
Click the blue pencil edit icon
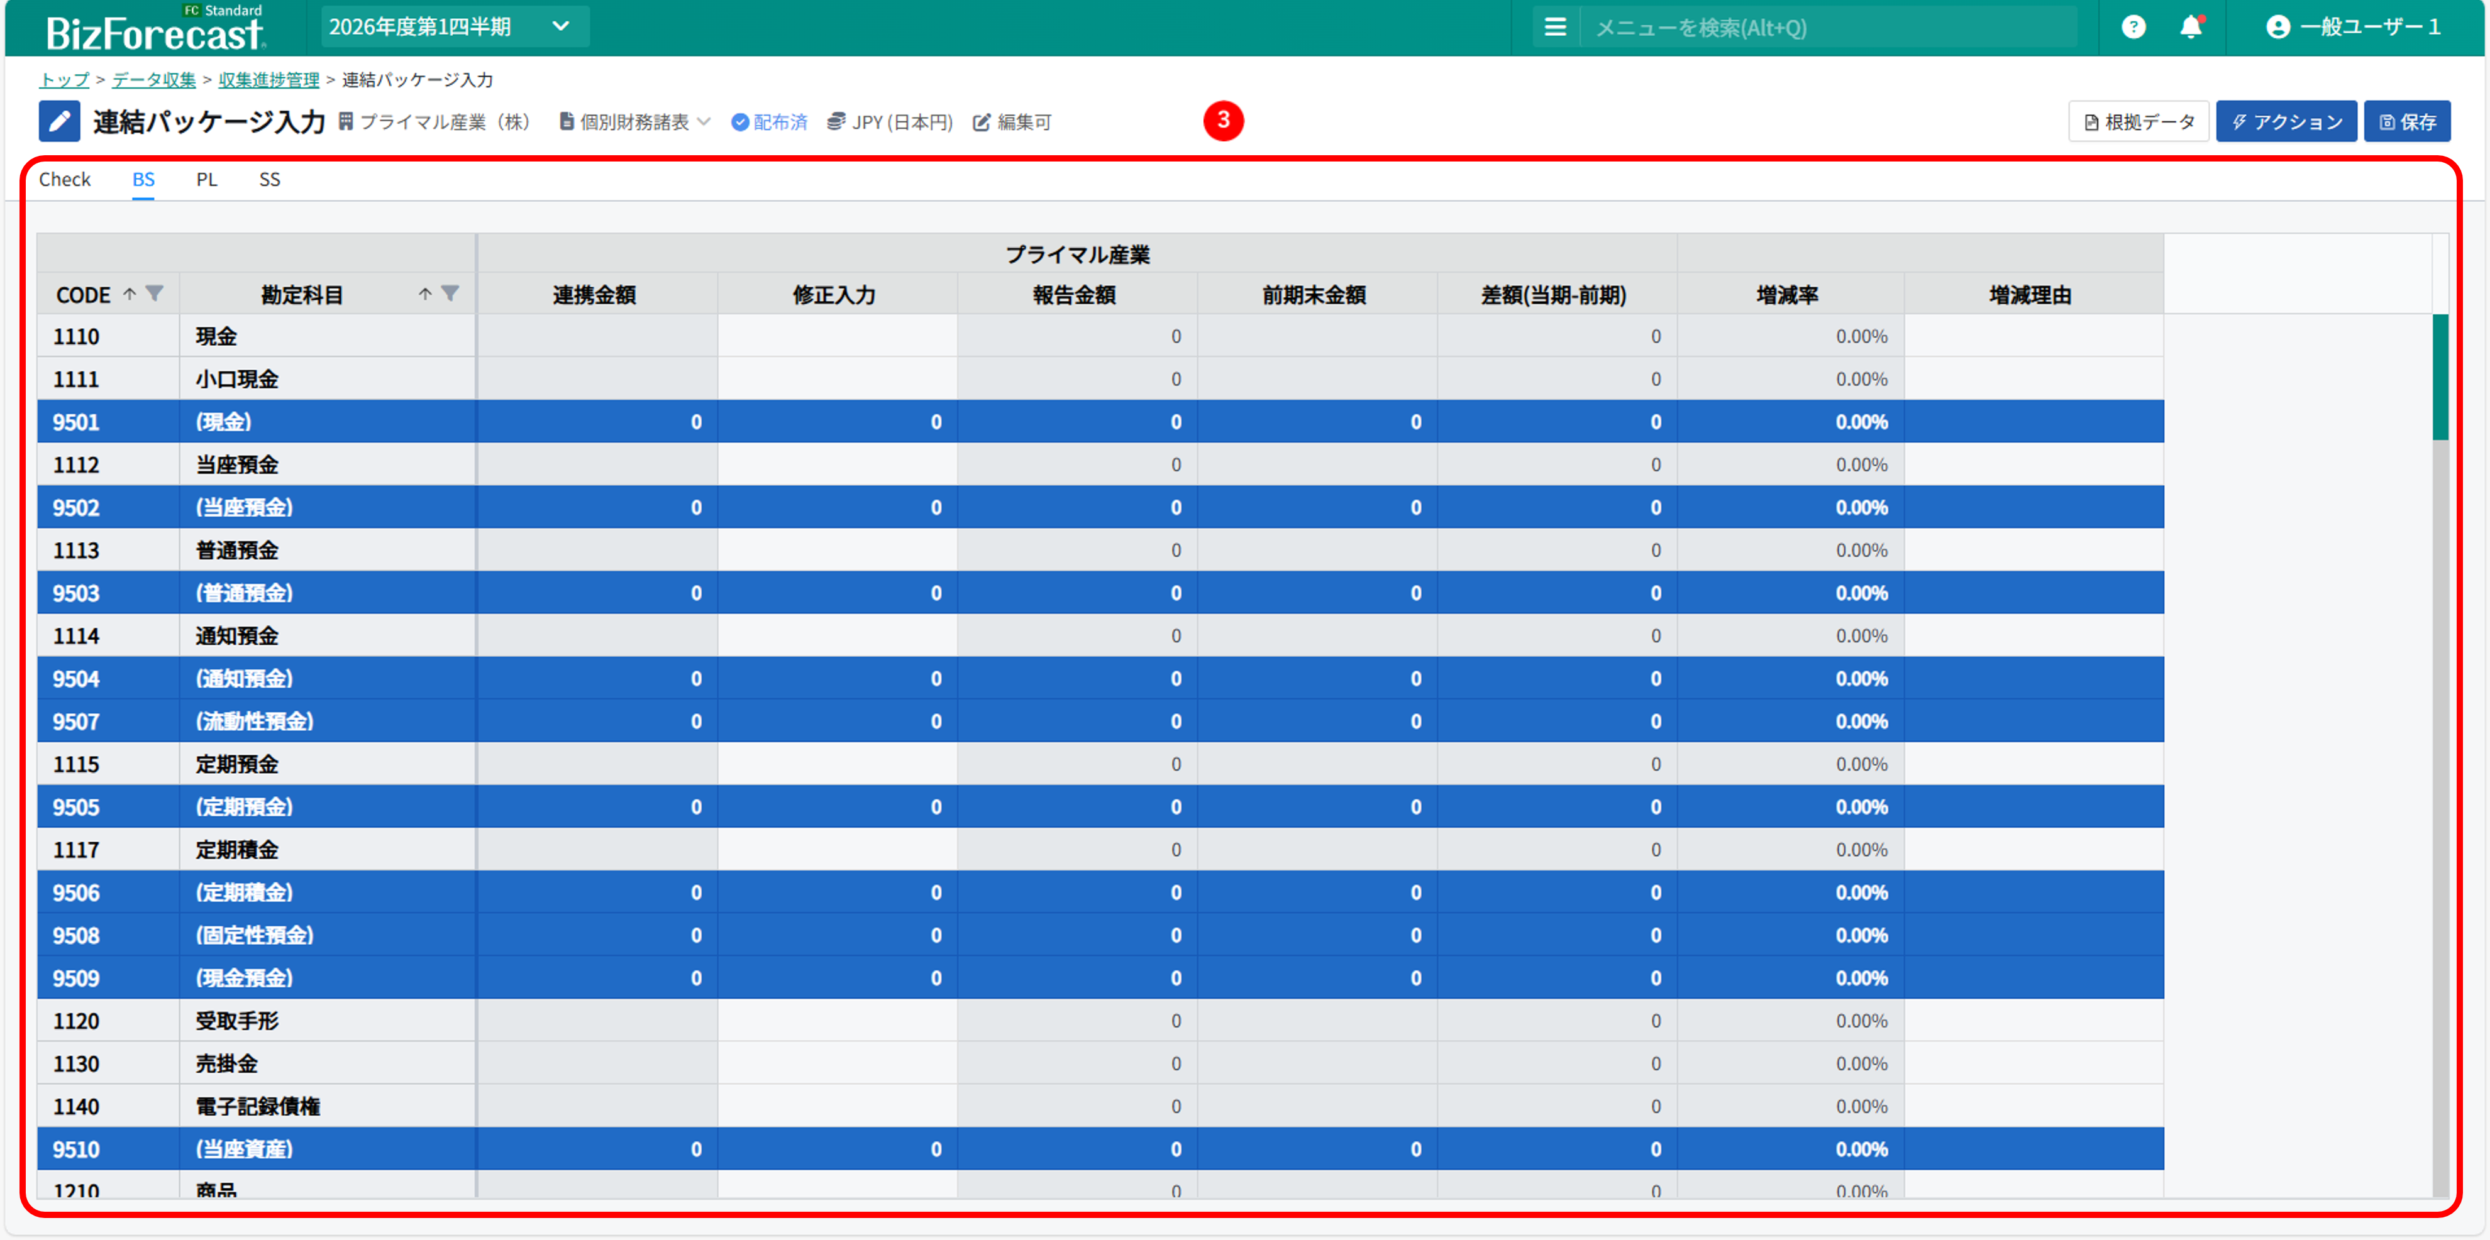pos(59,122)
